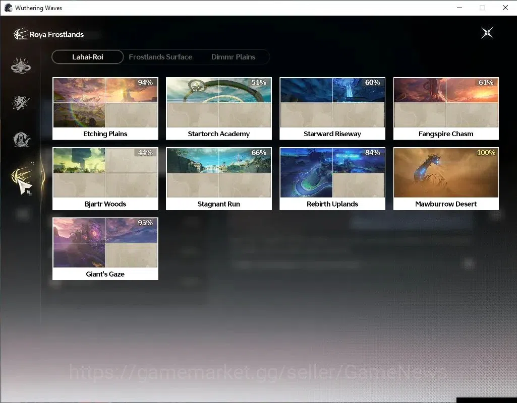Open the Bjartr Woods area card

point(105,179)
